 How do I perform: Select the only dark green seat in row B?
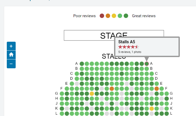136,69
